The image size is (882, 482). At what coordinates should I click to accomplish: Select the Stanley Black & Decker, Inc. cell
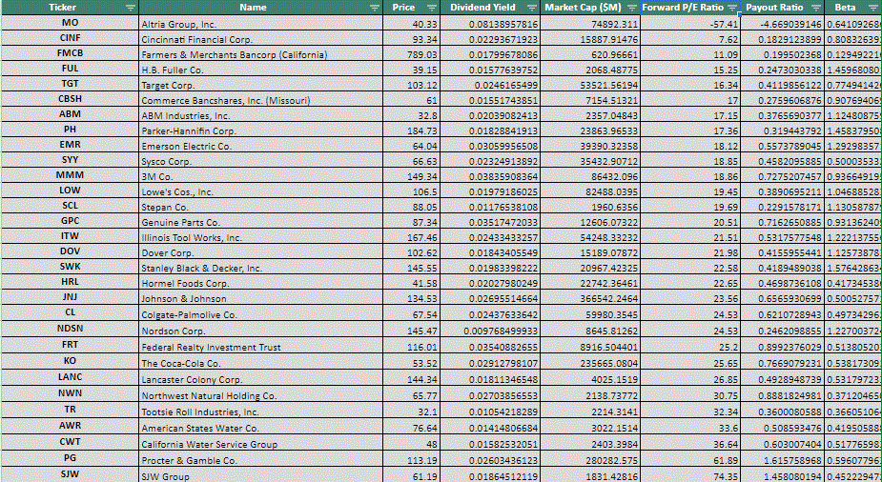pyautogui.click(x=261, y=266)
